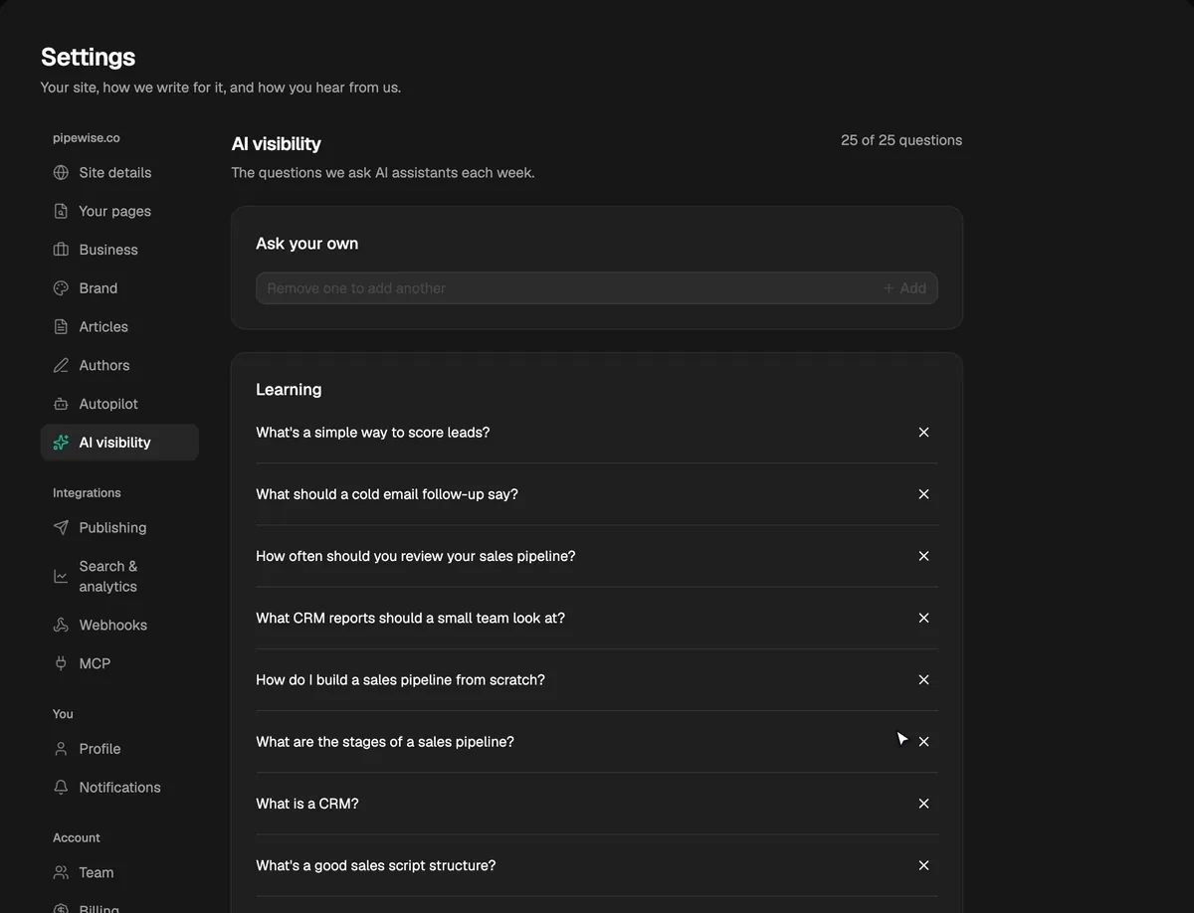Click the Authors pen icon

[61, 365]
